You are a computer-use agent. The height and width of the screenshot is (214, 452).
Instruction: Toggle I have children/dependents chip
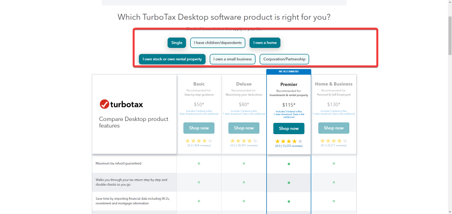[x=218, y=43]
